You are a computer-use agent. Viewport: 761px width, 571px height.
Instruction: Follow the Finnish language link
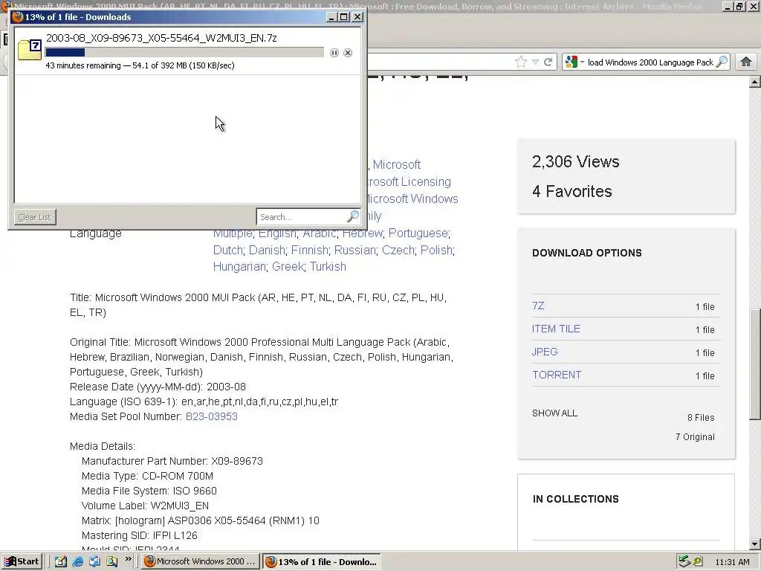pos(310,250)
